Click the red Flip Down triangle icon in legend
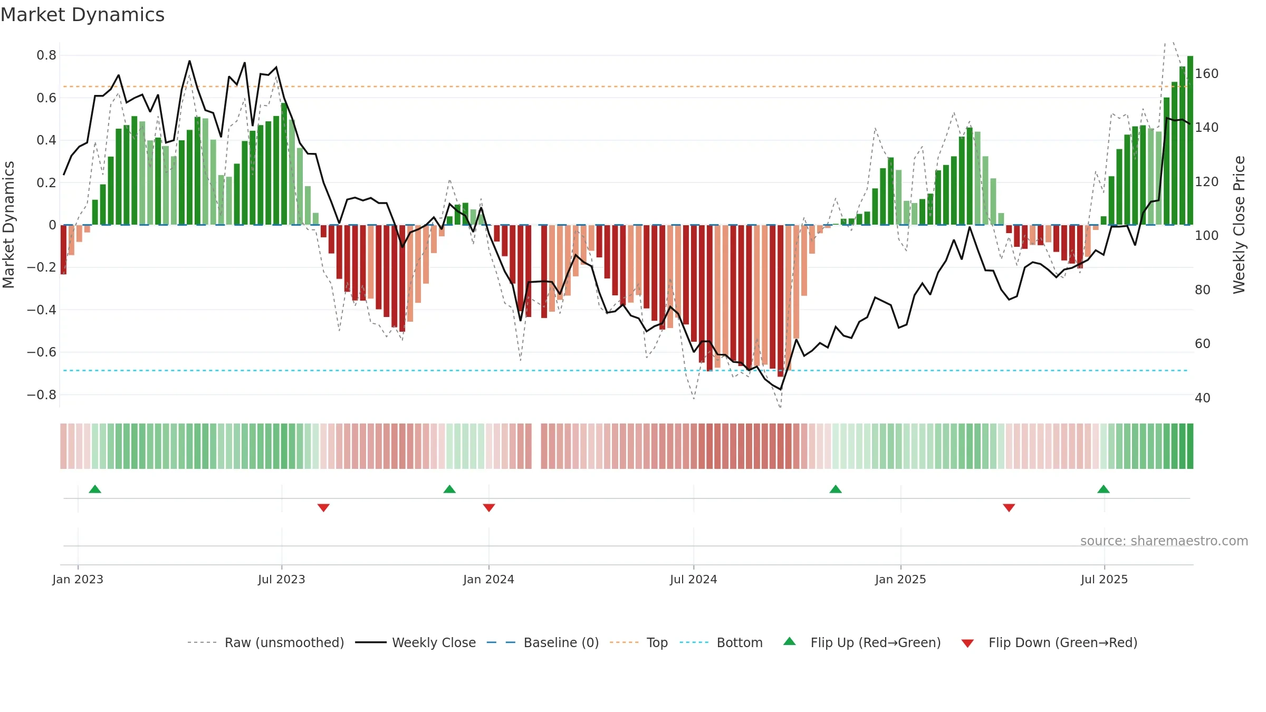The height and width of the screenshot is (712, 1266). (x=967, y=643)
